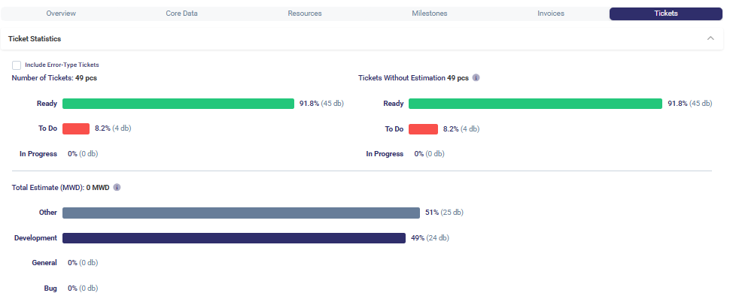Enable Include Error-Type Tickets checkbox

coord(17,65)
